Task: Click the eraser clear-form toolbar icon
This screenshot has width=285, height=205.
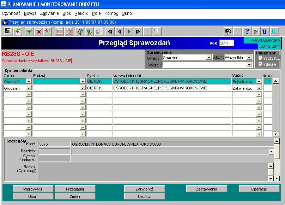Action: pos(18,31)
